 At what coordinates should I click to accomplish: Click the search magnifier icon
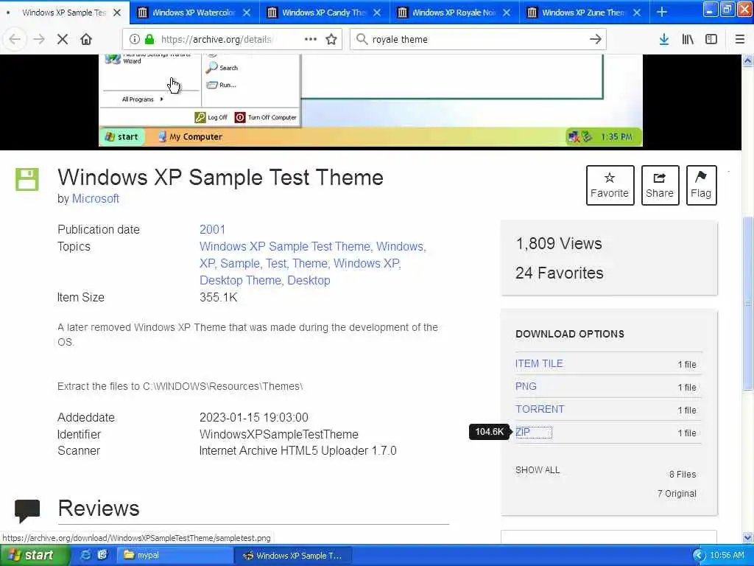point(362,40)
